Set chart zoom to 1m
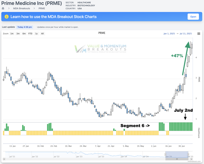Viewport: 204px width, 164px height. (12, 33)
